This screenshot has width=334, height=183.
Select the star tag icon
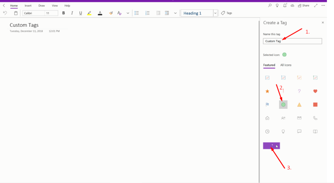click(267, 91)
